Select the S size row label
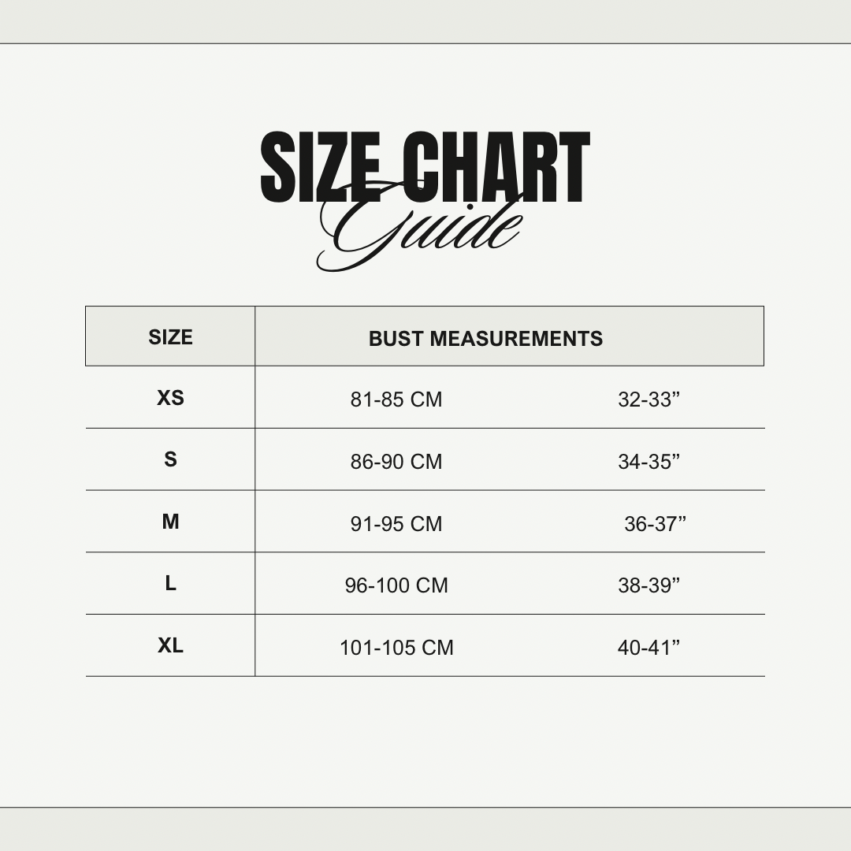 170,459
